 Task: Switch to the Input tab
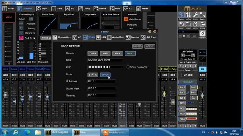[x=42, y=9]
